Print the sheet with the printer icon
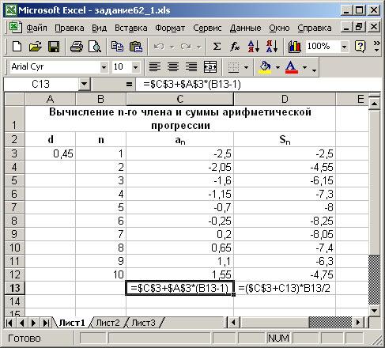 tap(77, 47)
